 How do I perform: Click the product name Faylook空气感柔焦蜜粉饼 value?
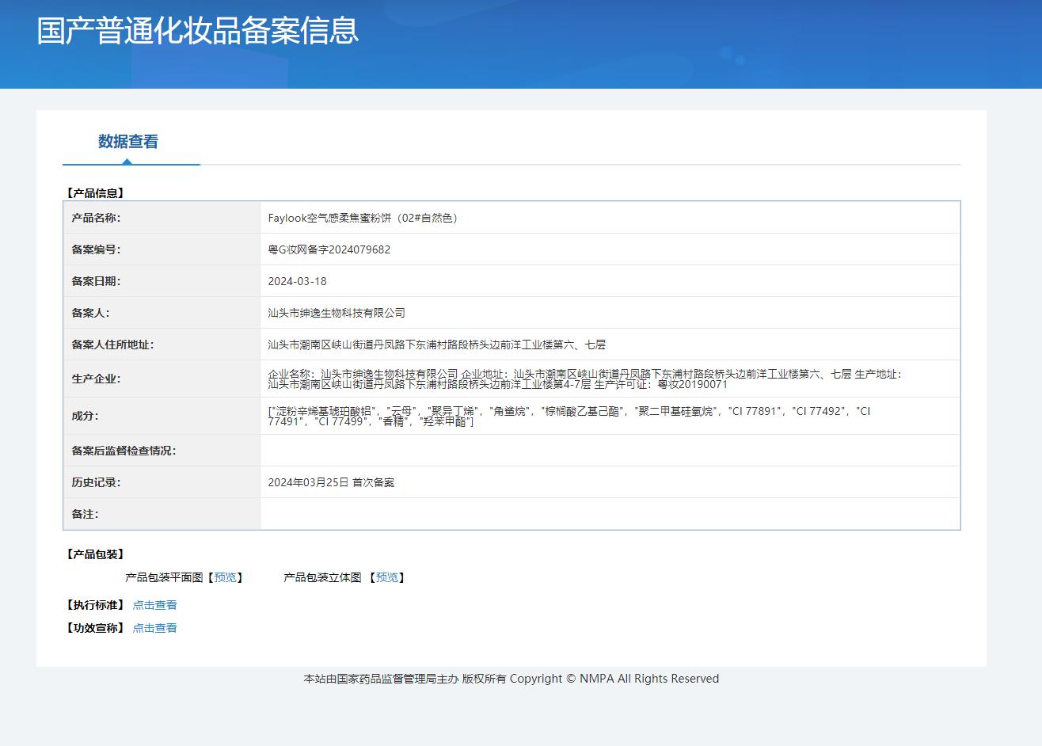(x=363, y=218)
